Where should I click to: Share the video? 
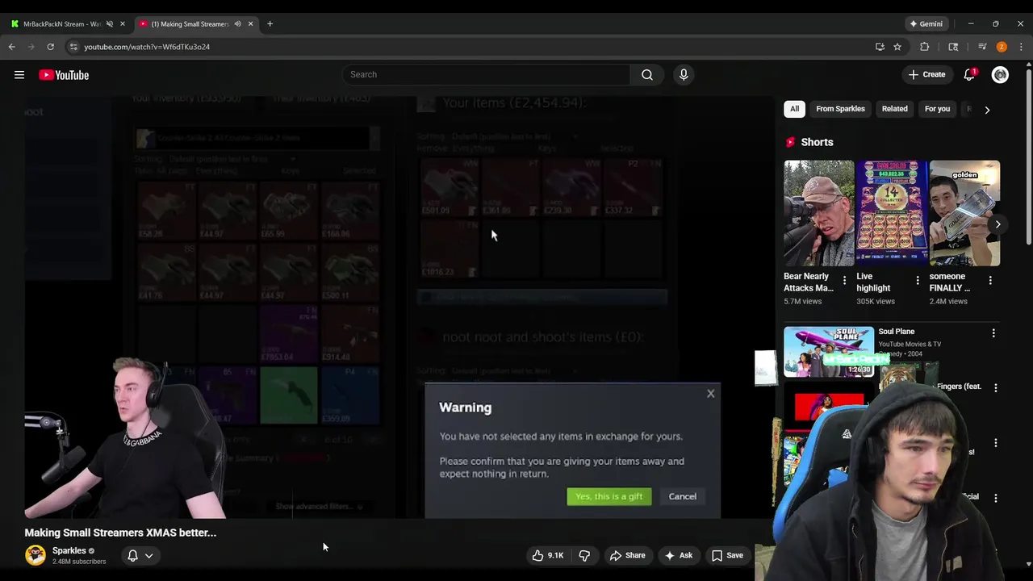627,555
